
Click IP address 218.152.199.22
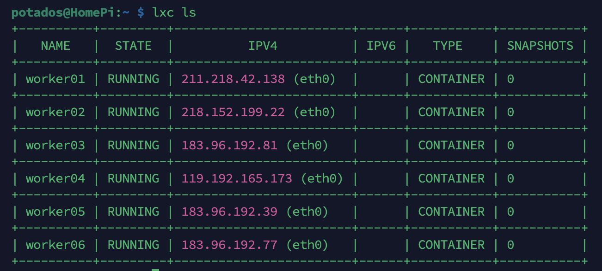(x=233, y=112)
